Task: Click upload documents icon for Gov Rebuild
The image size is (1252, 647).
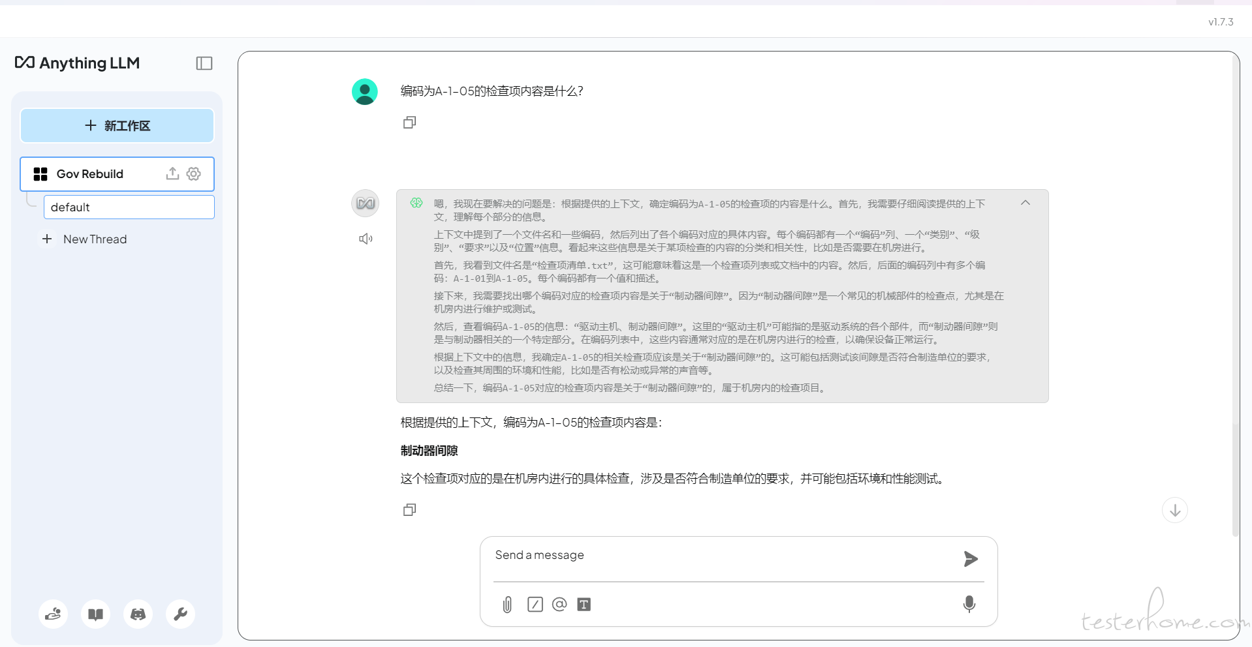Action: (x=172, y=173)
